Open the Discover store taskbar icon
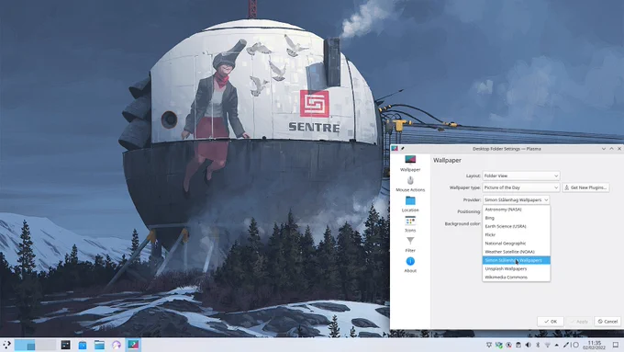This screenshot has height=352, width=624. tap(83, 345)
